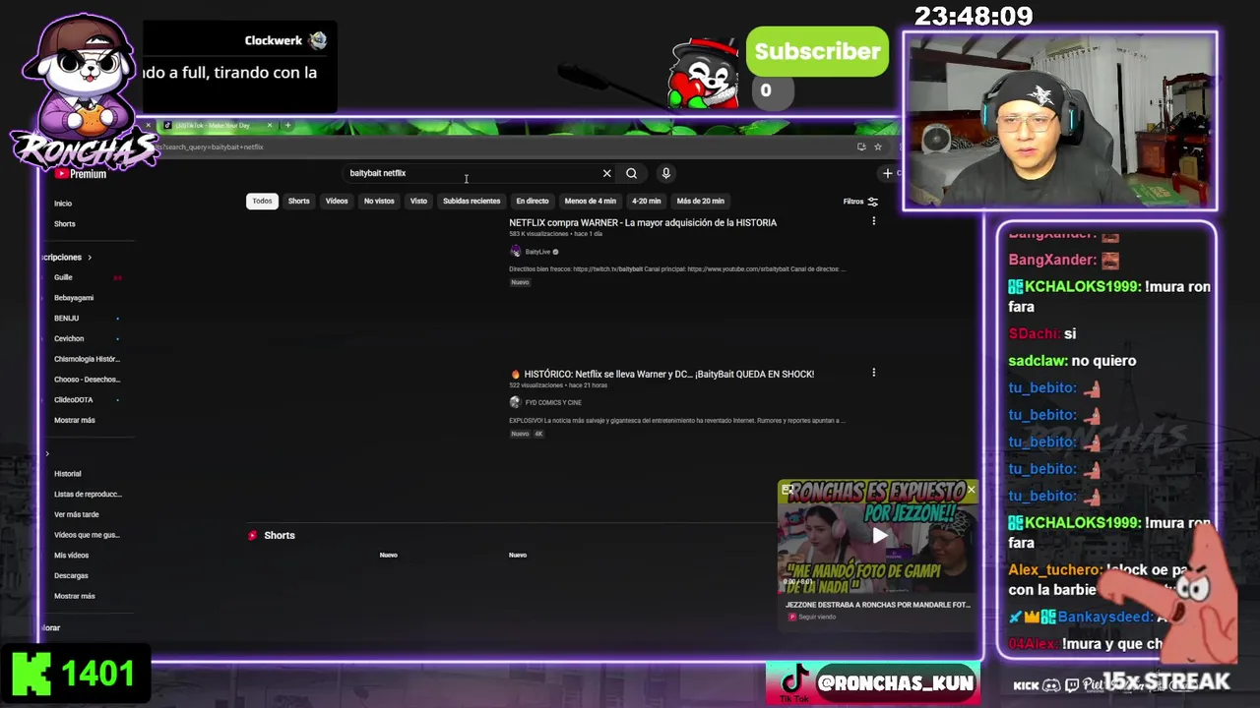1260x708 pixels.
Task: Open Ver más tarde list
Action: (77, 514)
